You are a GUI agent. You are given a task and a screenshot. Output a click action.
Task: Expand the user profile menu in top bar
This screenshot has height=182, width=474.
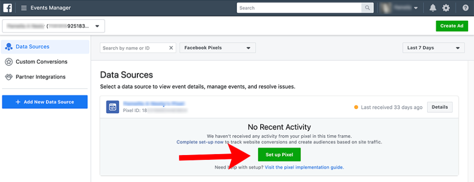pyautogui.click(x=399, y=8)
